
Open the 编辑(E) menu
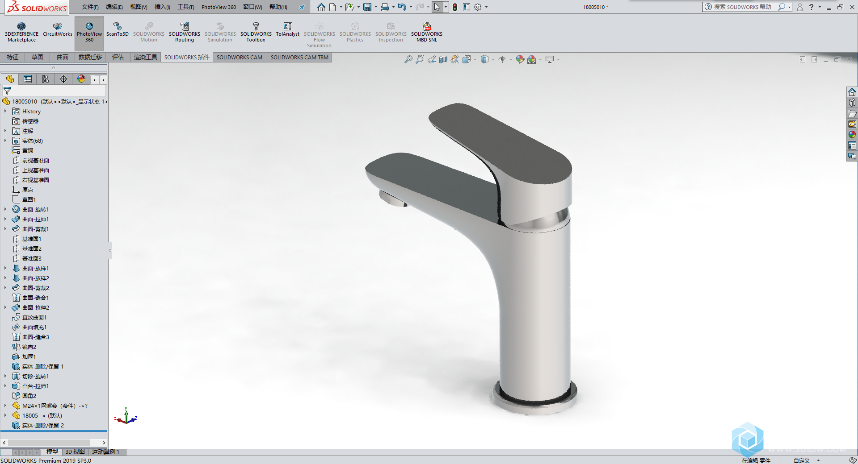[114, 7]
